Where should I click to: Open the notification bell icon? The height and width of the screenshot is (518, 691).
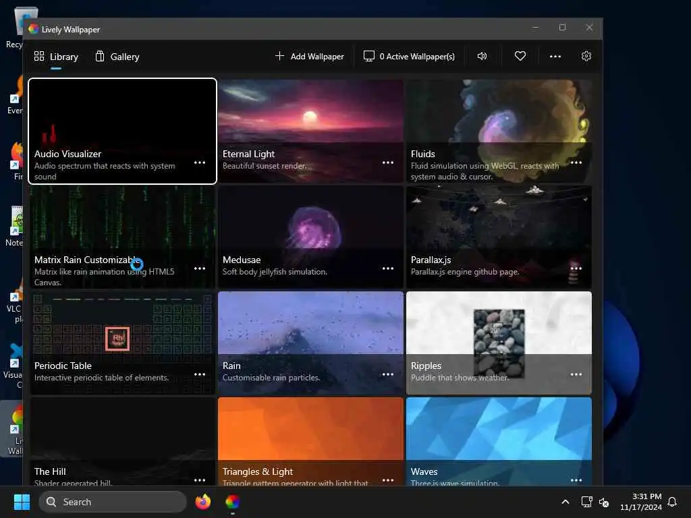673,502
